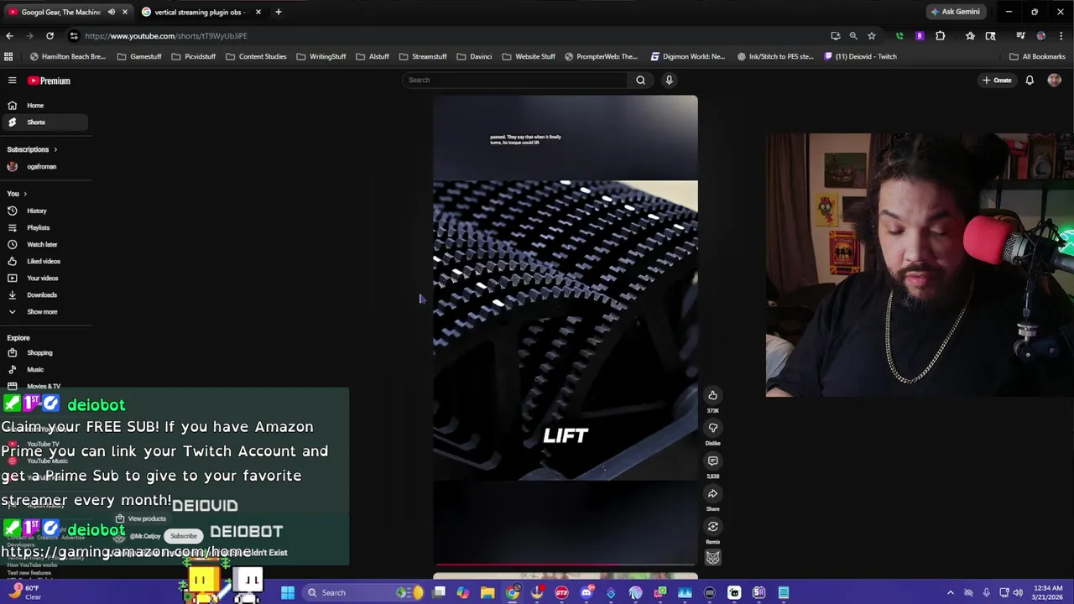Install app icon in address bar

[835, 36]
